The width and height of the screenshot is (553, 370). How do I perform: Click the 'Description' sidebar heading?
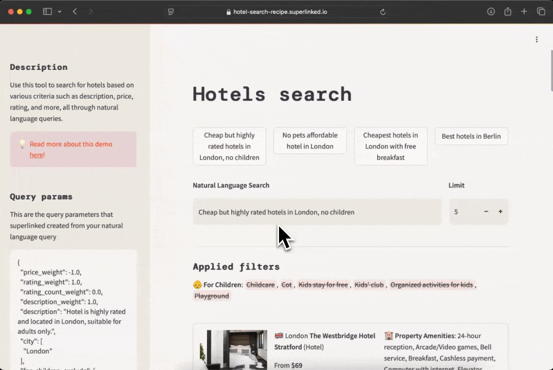pyautogui.click(x=39, y=67)
